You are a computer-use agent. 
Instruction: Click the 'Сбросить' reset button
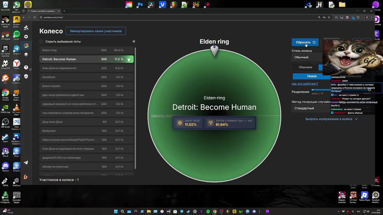[x=305, y=42]
